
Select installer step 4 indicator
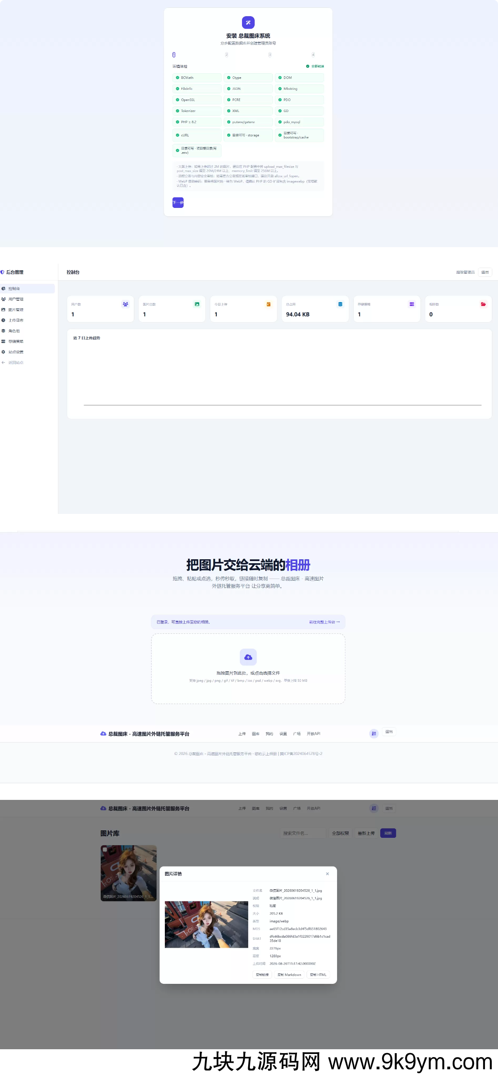(313, 55)
